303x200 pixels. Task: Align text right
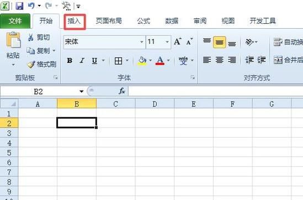pyautogui.click(x=232, y=60)
